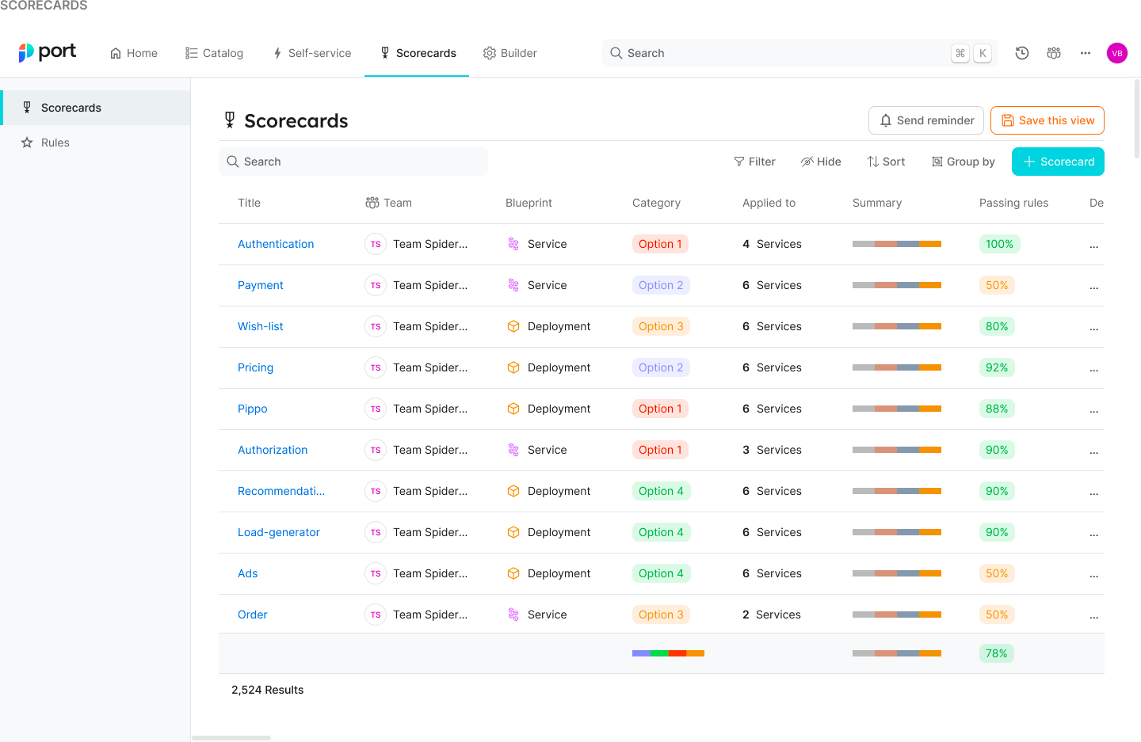Click the Port logo in the header
Screen dimensions: 1141x742
click(47, 52)
